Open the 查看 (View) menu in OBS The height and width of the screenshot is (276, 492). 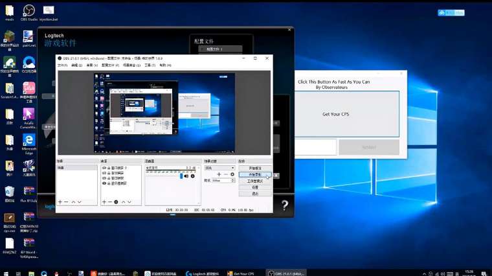[x=92, y=65]
